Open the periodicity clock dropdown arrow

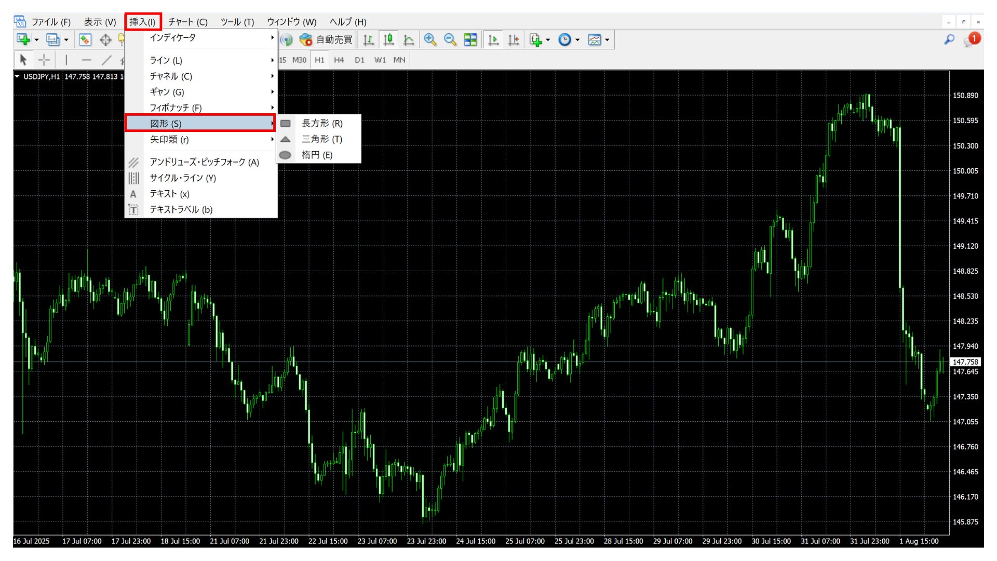[577, 40]
